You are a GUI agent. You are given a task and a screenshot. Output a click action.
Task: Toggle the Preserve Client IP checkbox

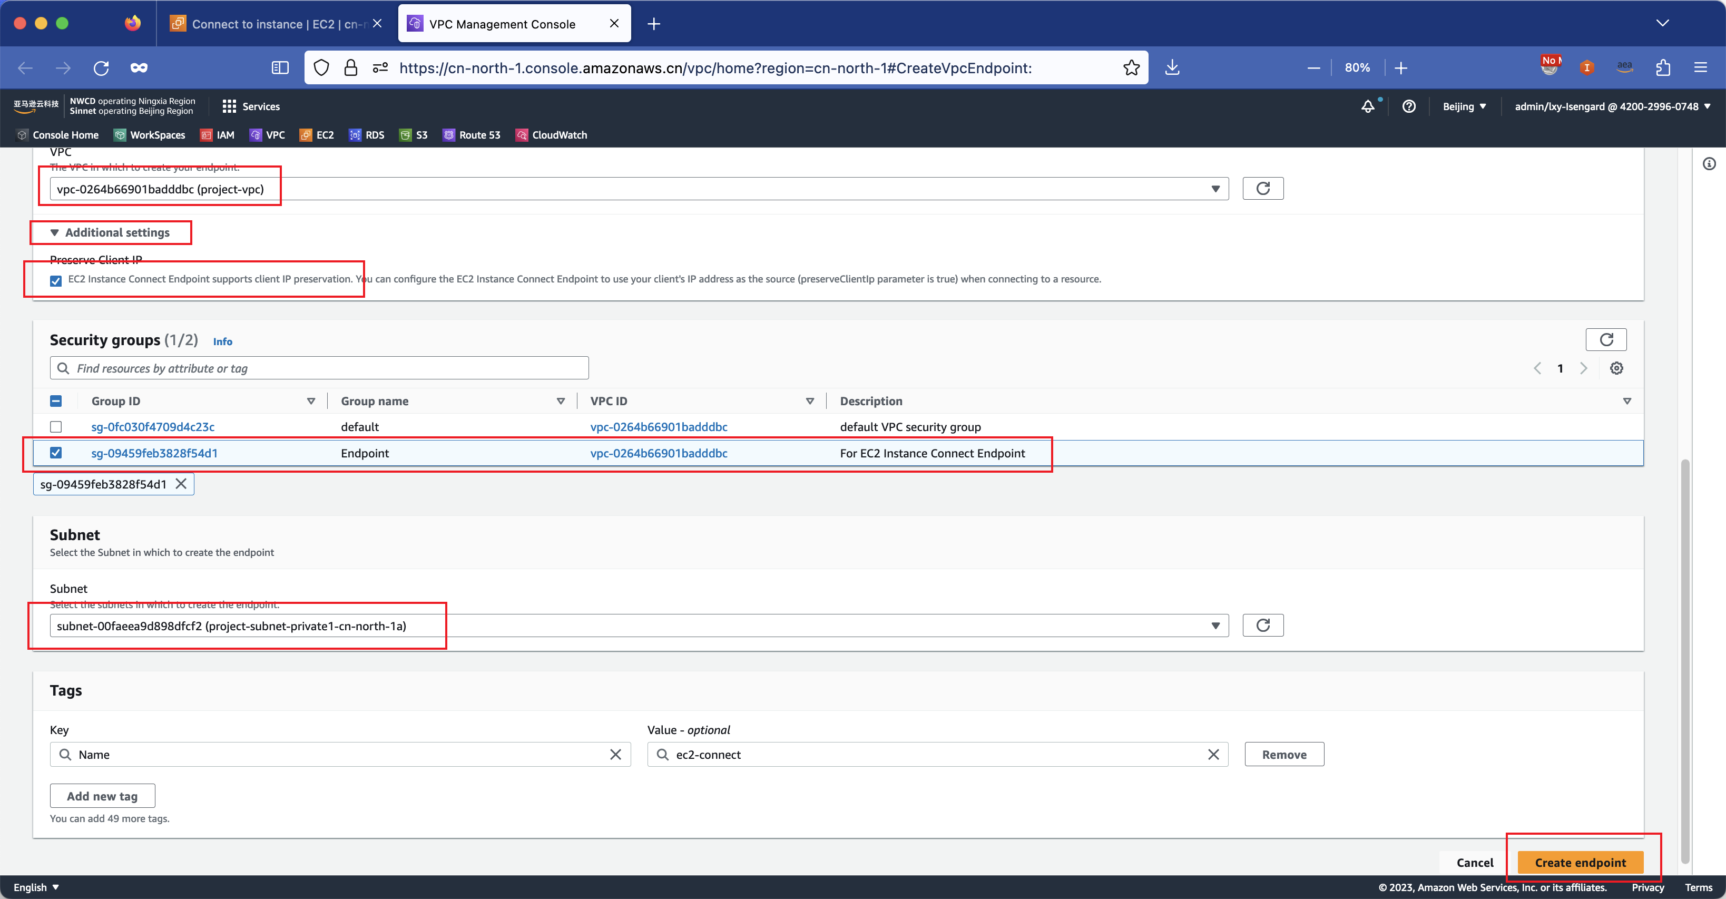pyautogui.click(x=56, y=280)
